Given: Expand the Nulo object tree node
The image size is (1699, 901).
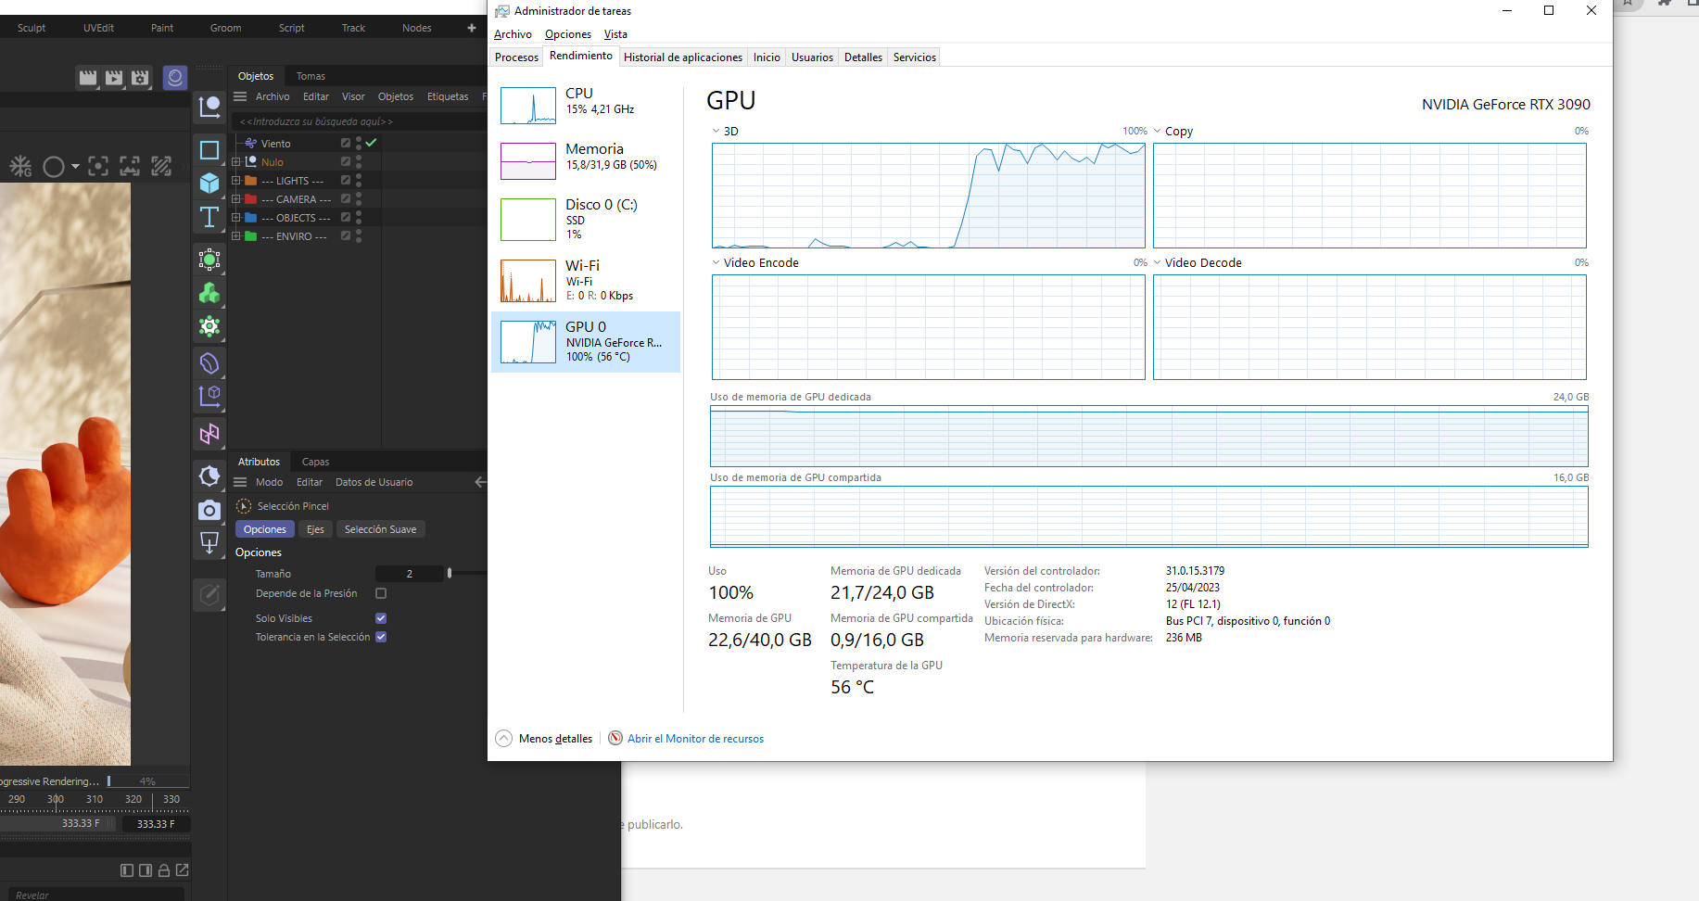Looking at the screenshot, I should click(236, 162).
